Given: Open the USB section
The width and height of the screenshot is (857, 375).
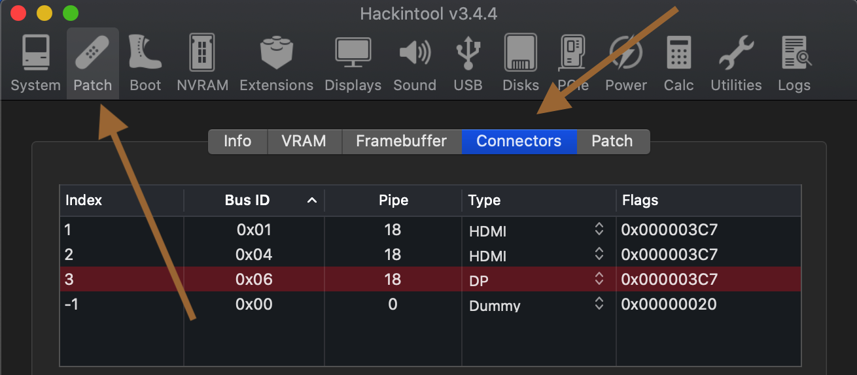Looking at the screenshot, I should 468,63.
